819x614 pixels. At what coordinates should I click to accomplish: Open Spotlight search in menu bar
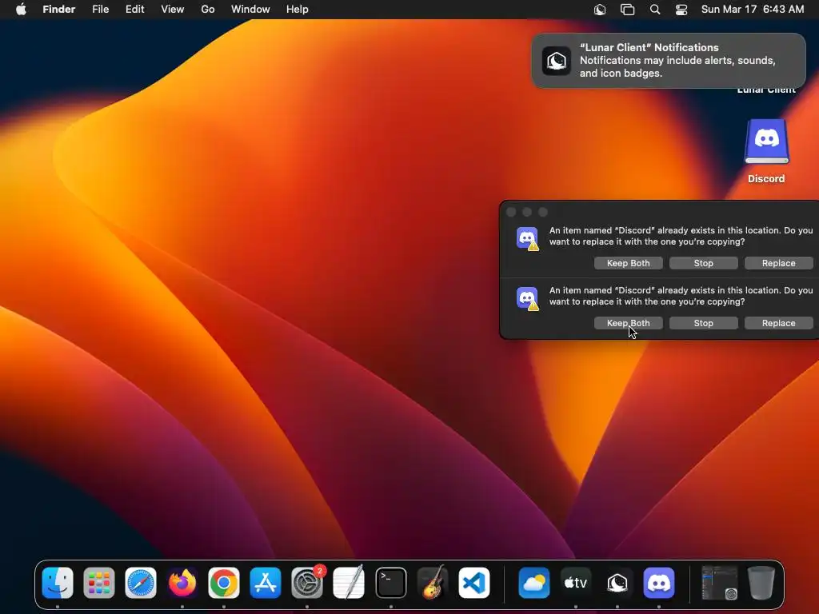pos(655,10)
